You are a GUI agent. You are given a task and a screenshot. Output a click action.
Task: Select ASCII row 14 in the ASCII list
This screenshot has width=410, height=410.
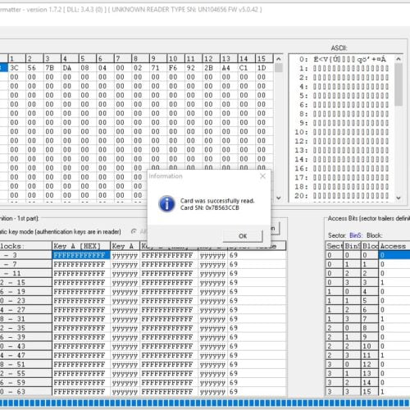[342, 159]
